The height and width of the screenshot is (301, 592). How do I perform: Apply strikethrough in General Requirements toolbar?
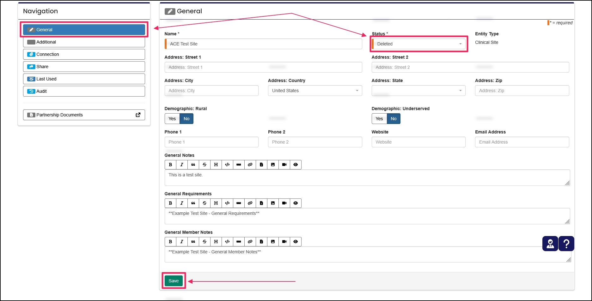(204, 203)
